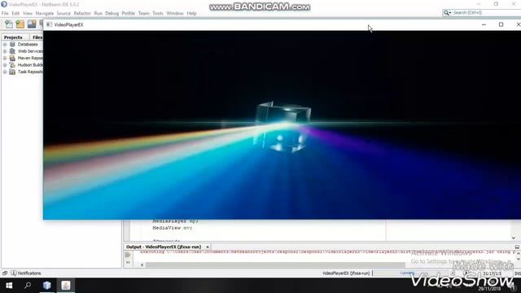Expand the Web Services tree node
This screenshot has height=293, width=521.
[5, 51]
